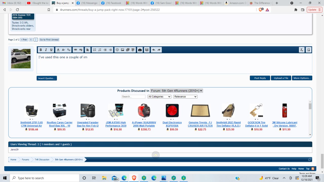Click the More Options button

coord(302,78)
